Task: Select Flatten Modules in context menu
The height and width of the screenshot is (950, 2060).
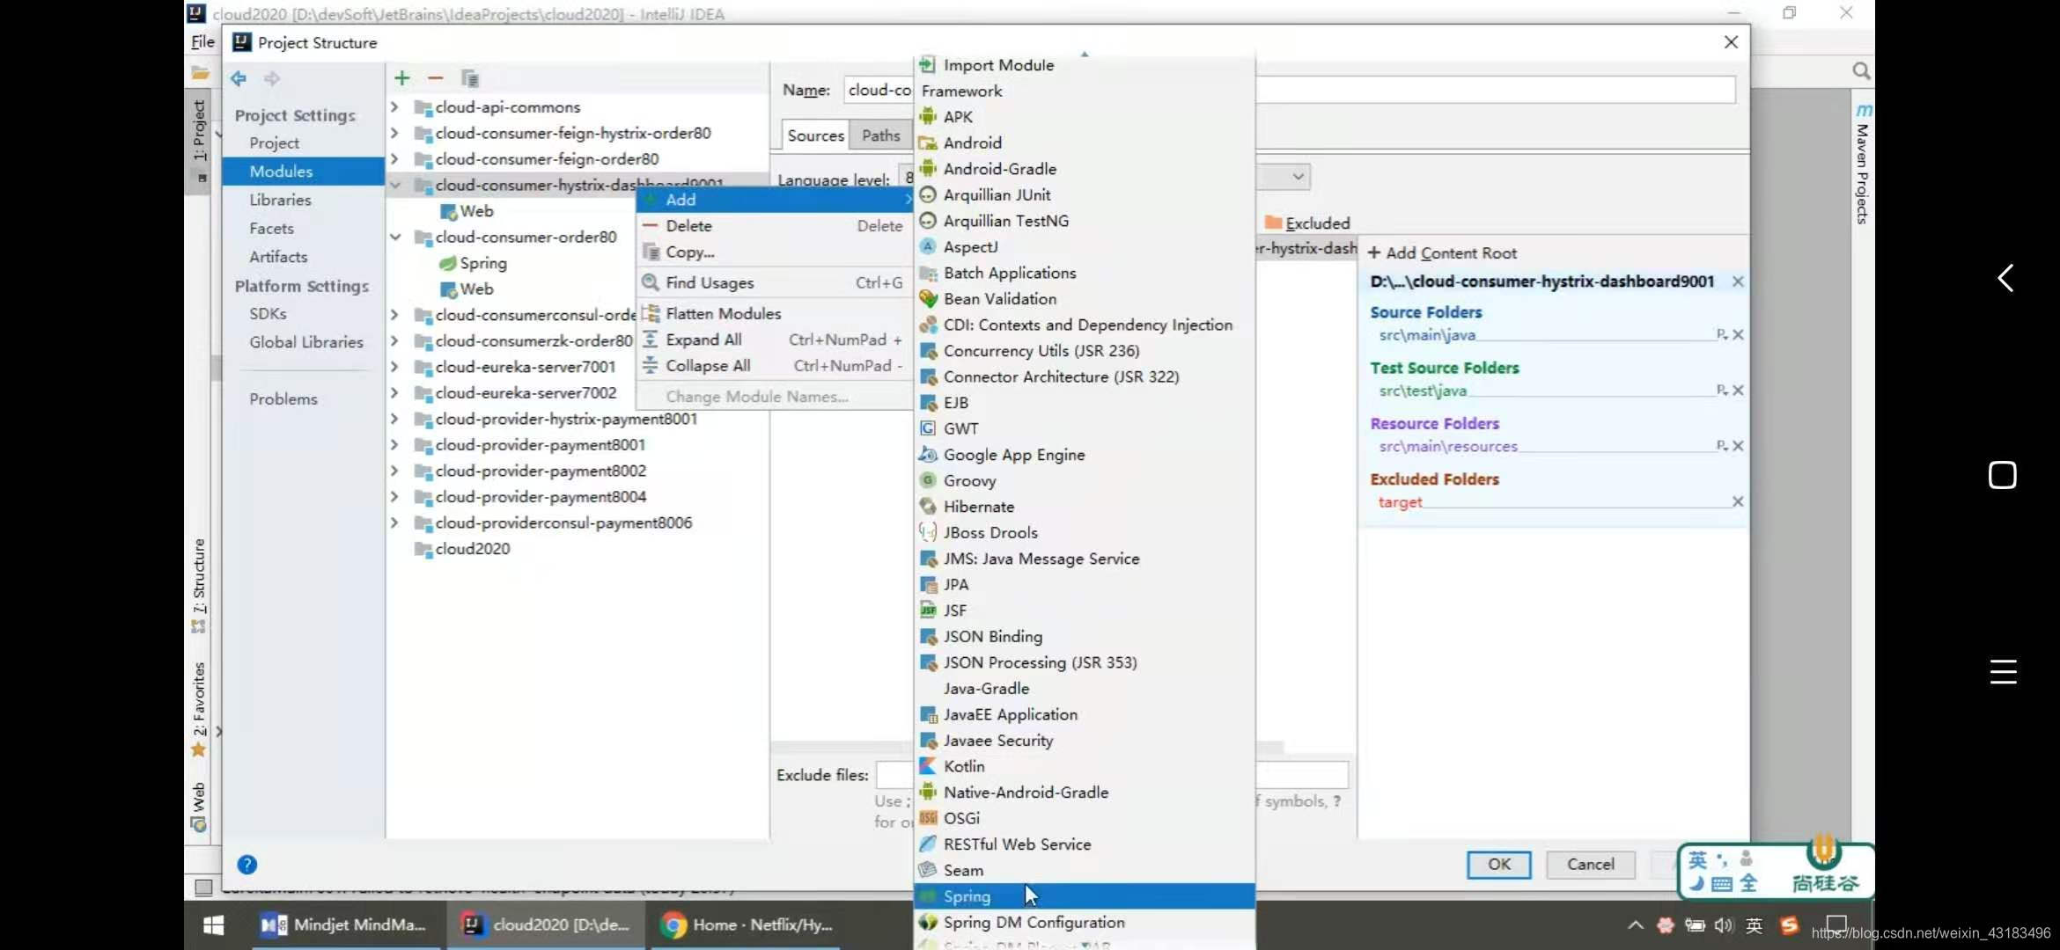Action: pyautogui.click(x=775, y=313)
